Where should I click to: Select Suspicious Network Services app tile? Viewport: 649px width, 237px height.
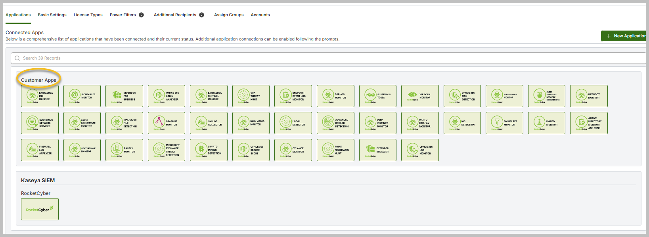tap(40, 123)
